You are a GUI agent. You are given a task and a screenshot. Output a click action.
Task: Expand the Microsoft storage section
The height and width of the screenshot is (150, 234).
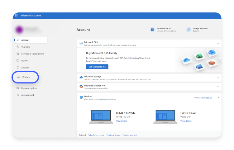[218, 78]
